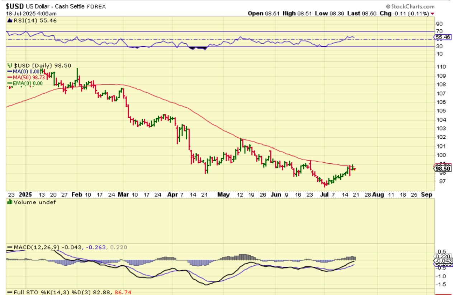The image size is (454, 295).
Task: Open the StockCharts.com watermark link
Action: click(412, 6)
